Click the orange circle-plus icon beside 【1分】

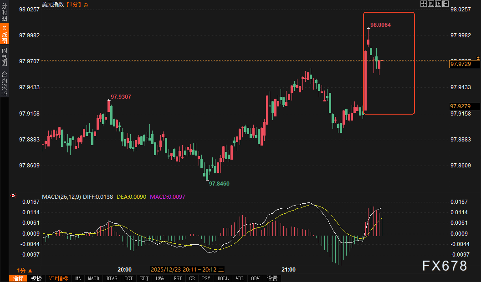(x=86, y=5)
